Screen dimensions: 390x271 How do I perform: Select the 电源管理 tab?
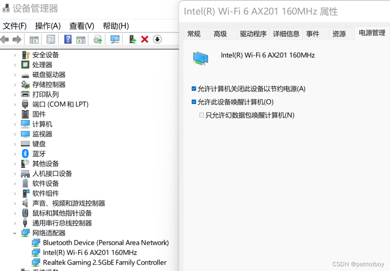[372, 33]
